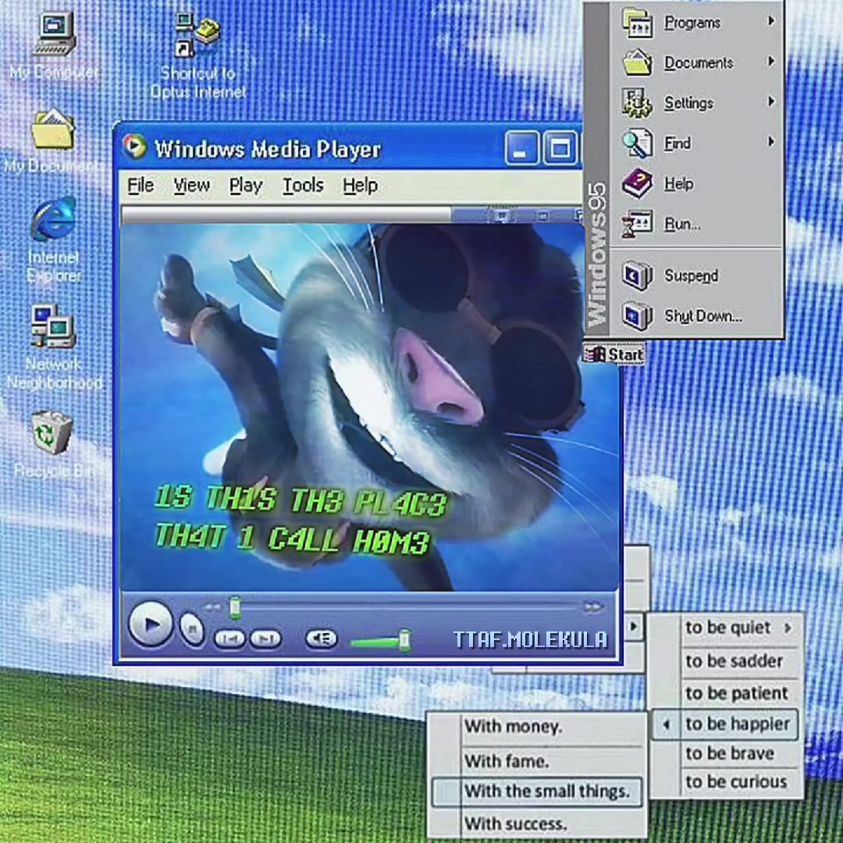Expand the Settings submenu arrow
Viewport: 843px width, 843px height.
coord(771,101)
